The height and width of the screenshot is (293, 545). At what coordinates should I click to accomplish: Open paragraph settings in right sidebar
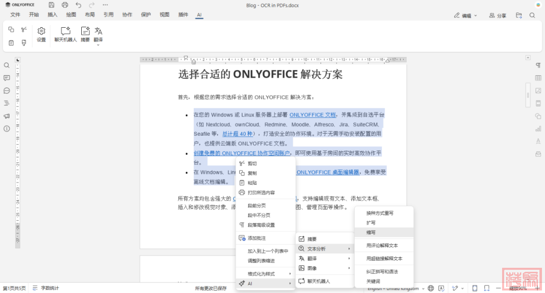538,66
